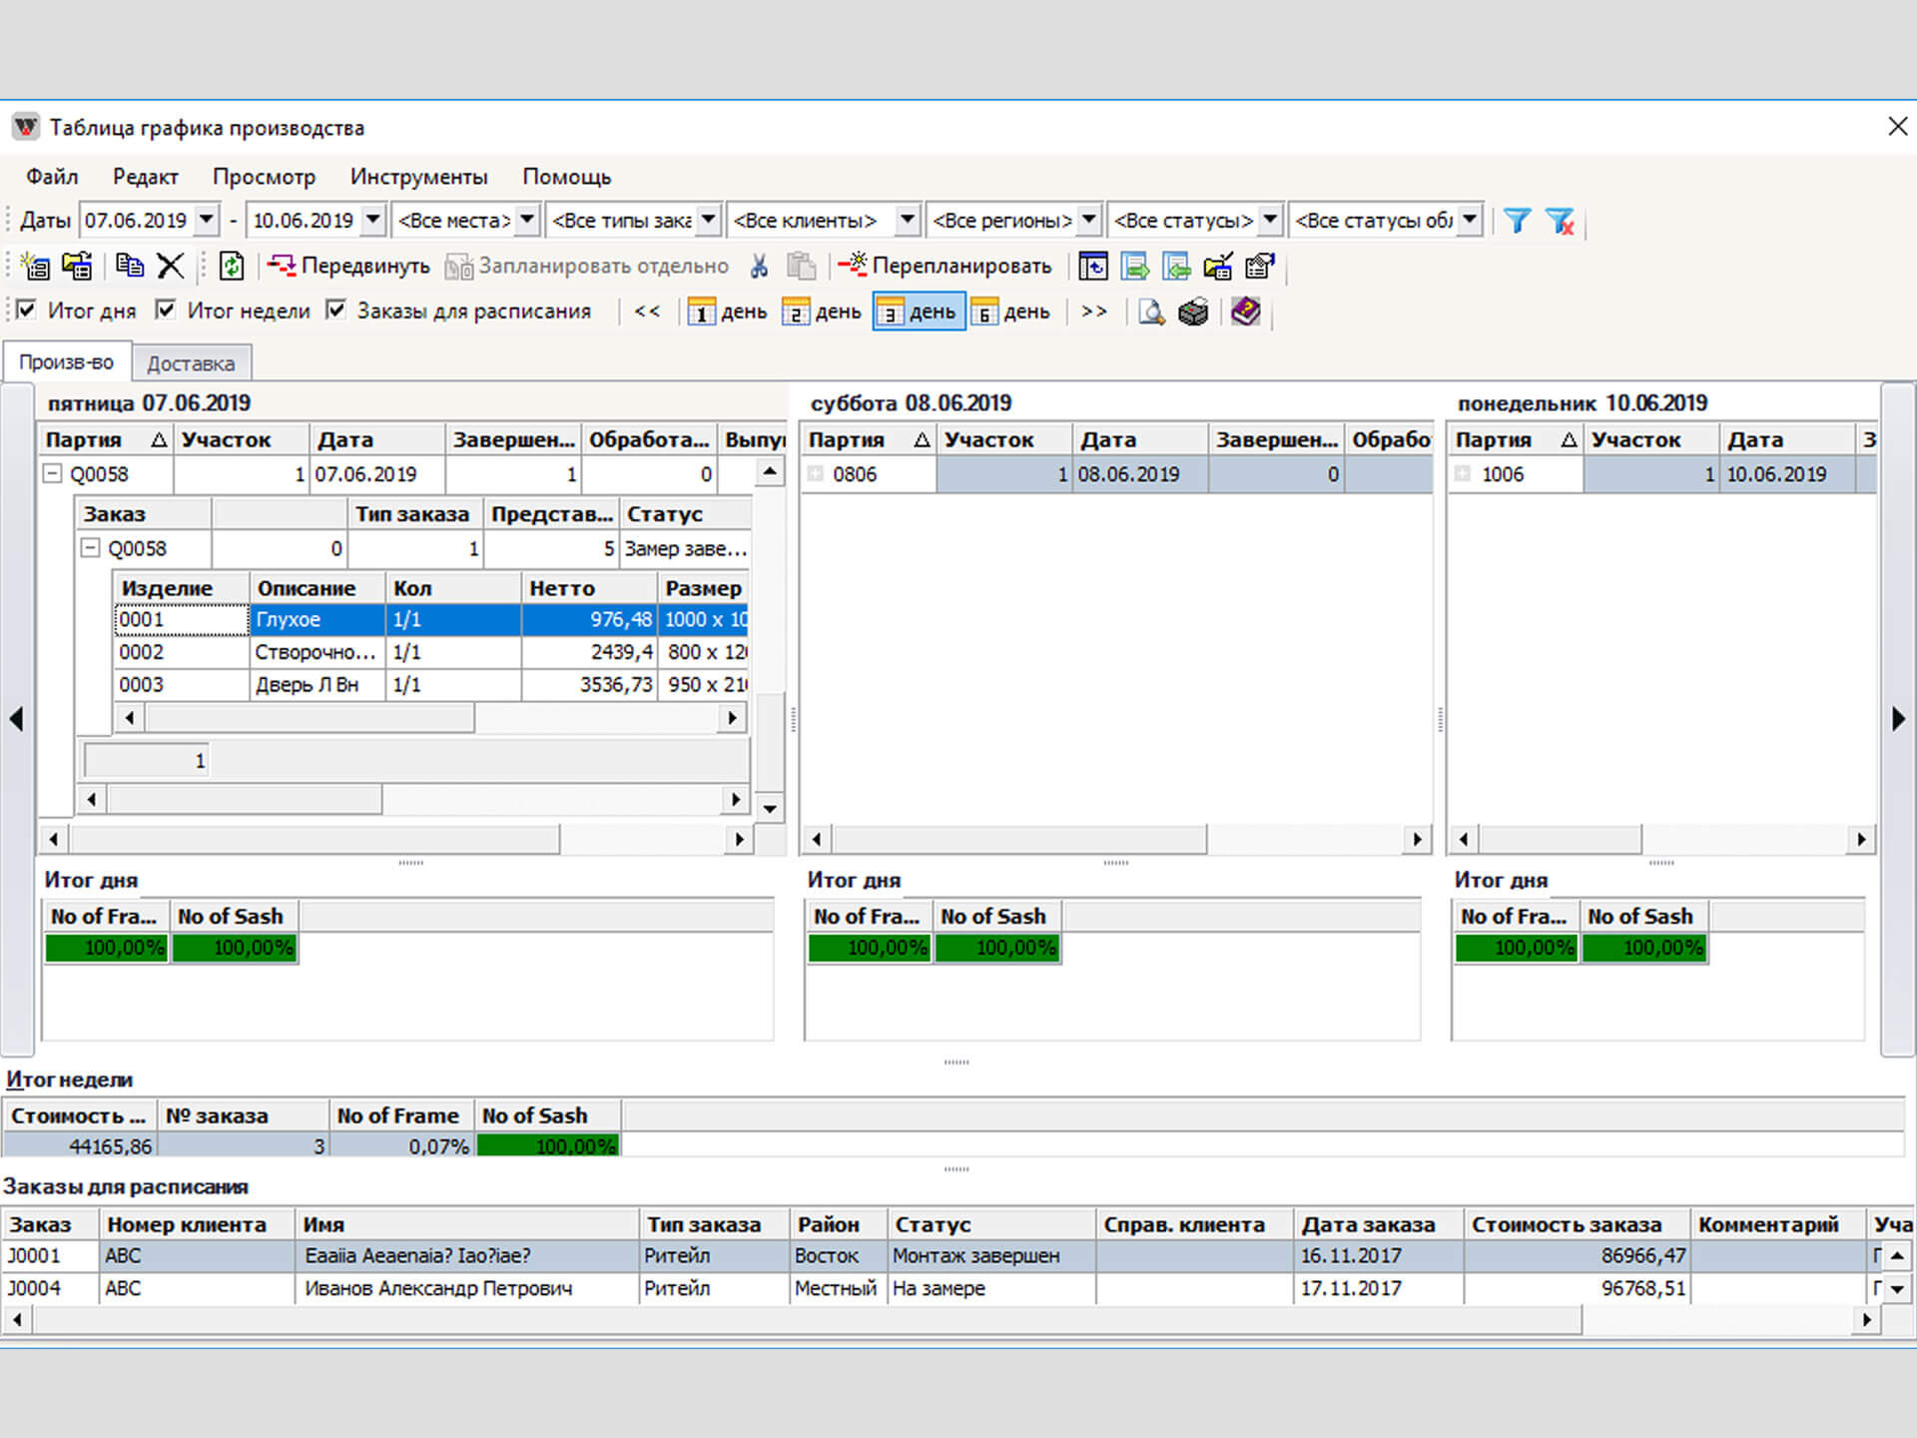Click the clear filter icon with red X
1917x1438 pixels.
pos(1560,221)
